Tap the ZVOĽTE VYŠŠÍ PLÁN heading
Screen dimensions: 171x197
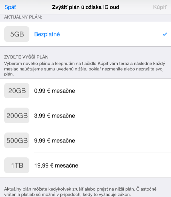pos(26,57)
